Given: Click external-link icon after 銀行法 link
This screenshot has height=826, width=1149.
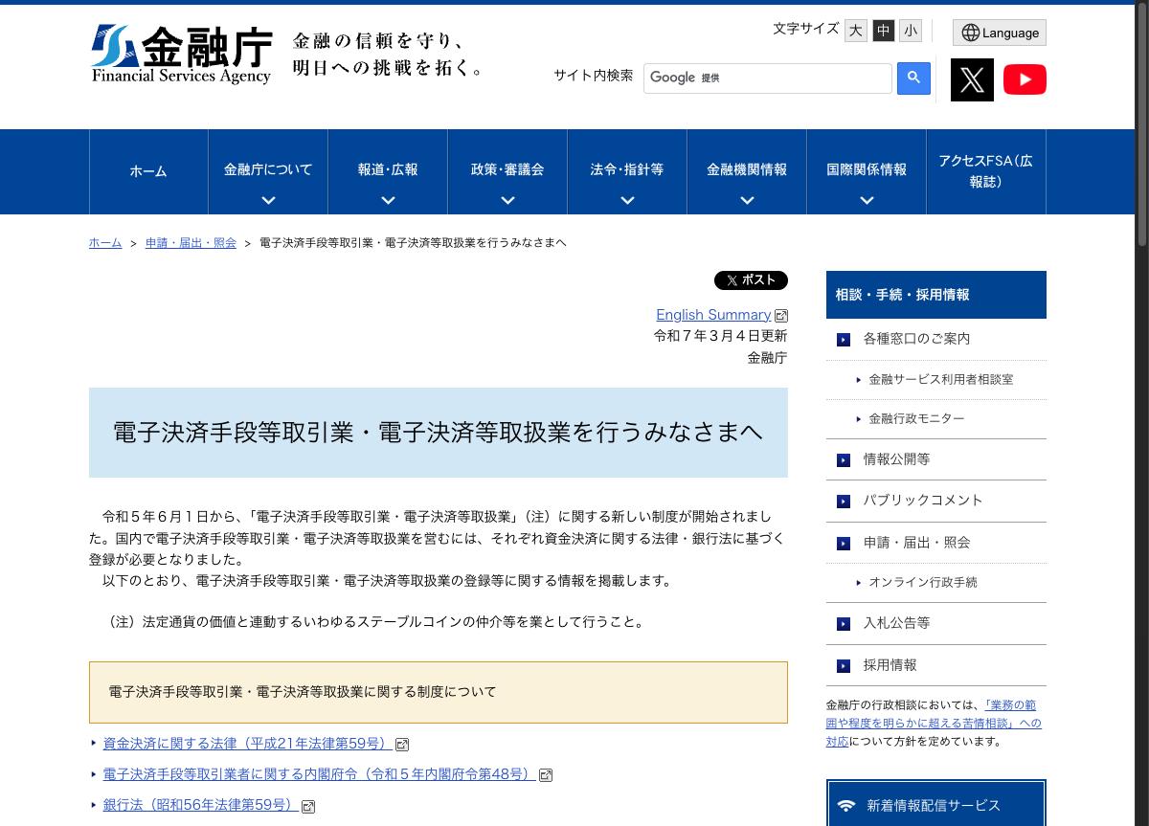Looking at the screenshot, I should coord(308,806).
